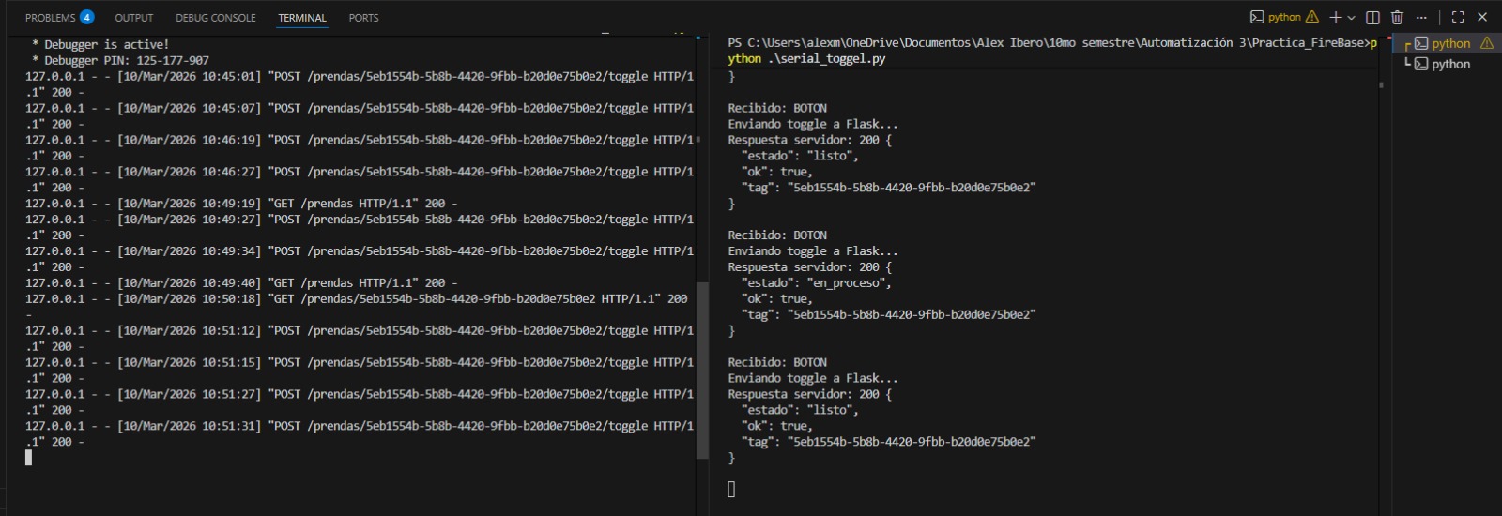Click the left Flask terminal cursor line
The height and width of the screenshot is (516, 1502).
pyautogui.click(x=29, y=458)
